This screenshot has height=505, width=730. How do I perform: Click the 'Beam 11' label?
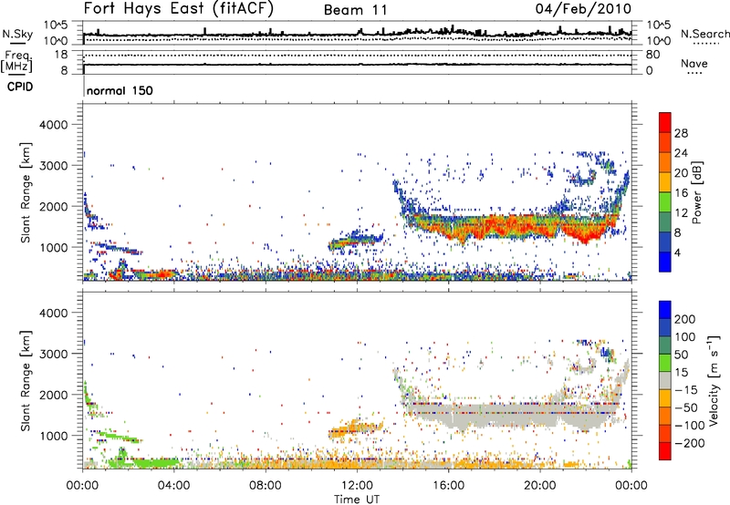(x=356, y=10)
